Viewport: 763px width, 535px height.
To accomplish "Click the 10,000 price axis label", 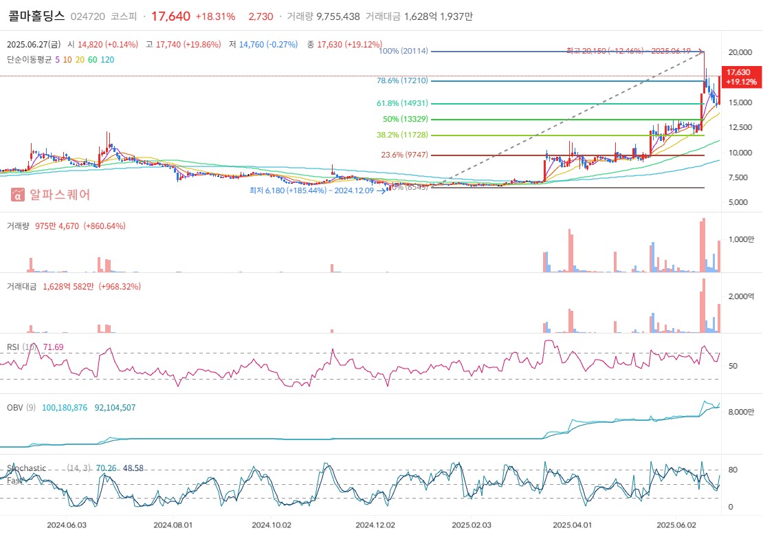I will (740, 153).
